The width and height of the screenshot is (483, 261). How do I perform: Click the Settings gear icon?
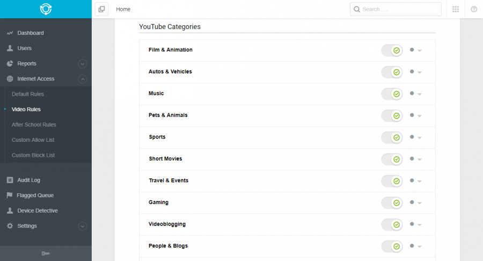[x=10, y=226]
